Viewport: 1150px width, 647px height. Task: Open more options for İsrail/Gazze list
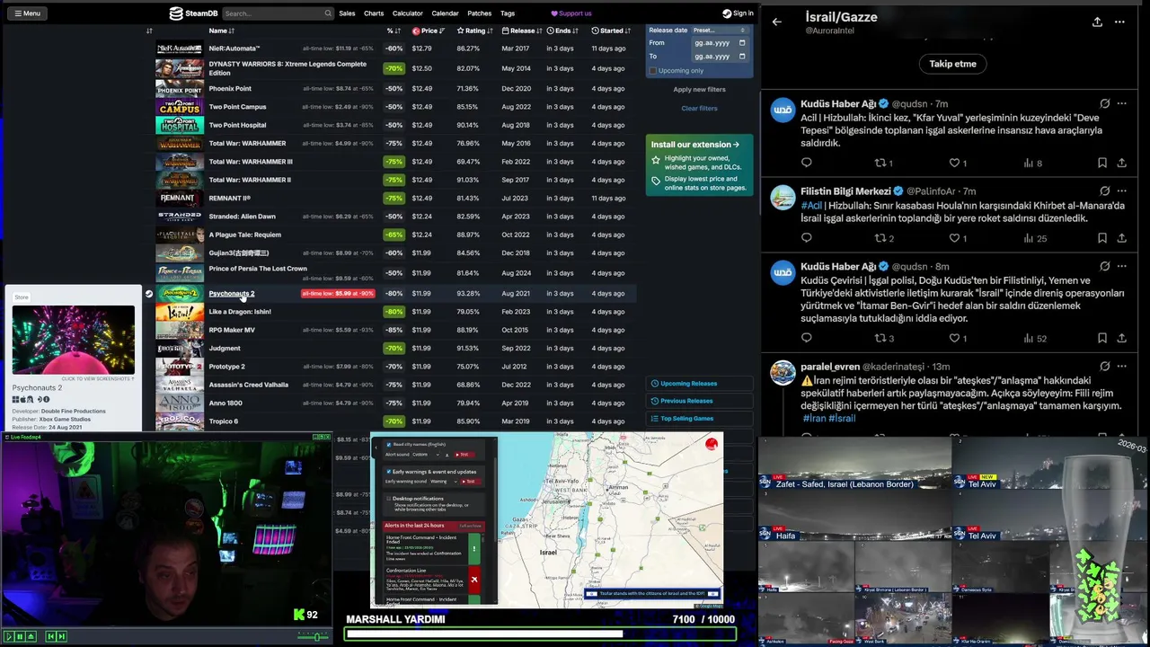1119,22
